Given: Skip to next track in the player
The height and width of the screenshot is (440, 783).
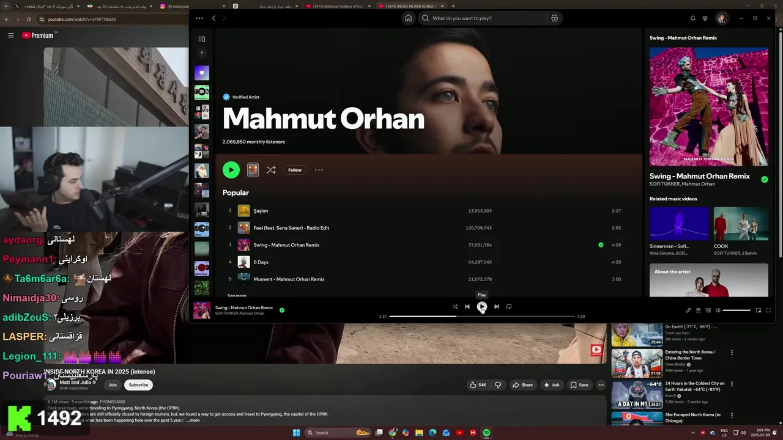Looking at the screenshot, I should [x=497, y=307].
